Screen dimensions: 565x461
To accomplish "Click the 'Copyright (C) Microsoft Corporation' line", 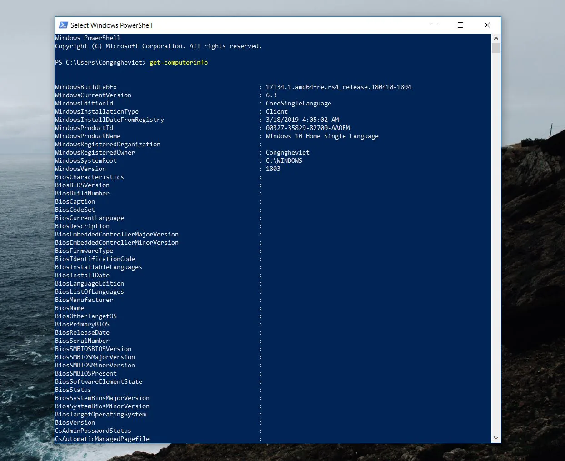I will pyautogui.click(x=159, y=46).
